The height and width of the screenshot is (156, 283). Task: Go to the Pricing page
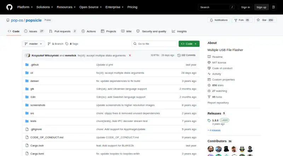click(132, 7)
